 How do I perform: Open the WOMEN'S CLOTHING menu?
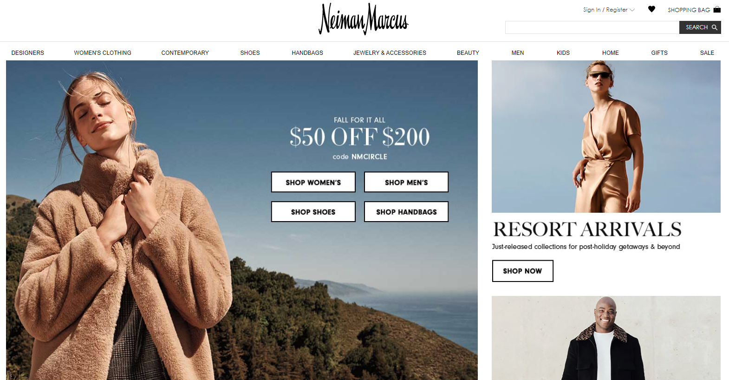tap(103, 53)
